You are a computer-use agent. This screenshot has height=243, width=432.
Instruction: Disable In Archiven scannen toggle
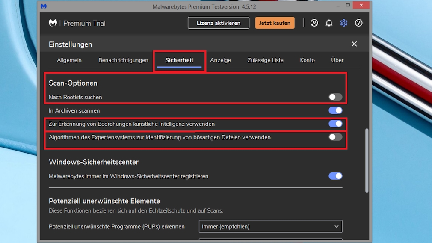tap(335, 110)
